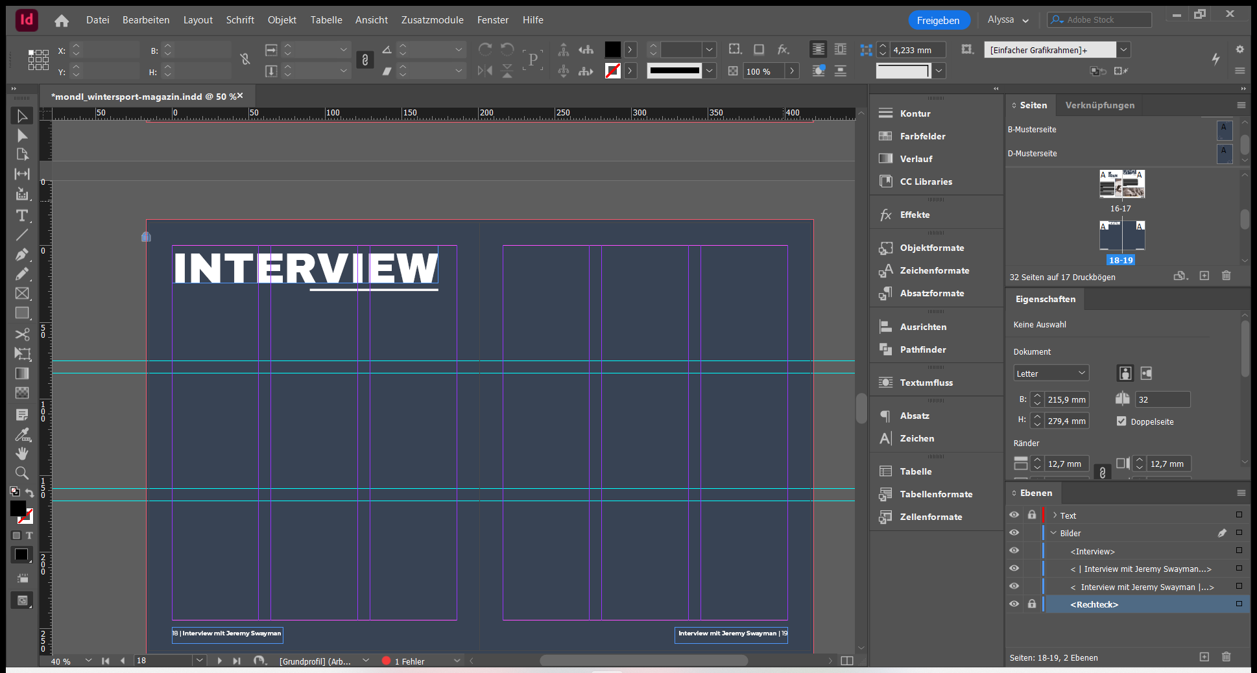Click the Freigeben button

point(938,20)
